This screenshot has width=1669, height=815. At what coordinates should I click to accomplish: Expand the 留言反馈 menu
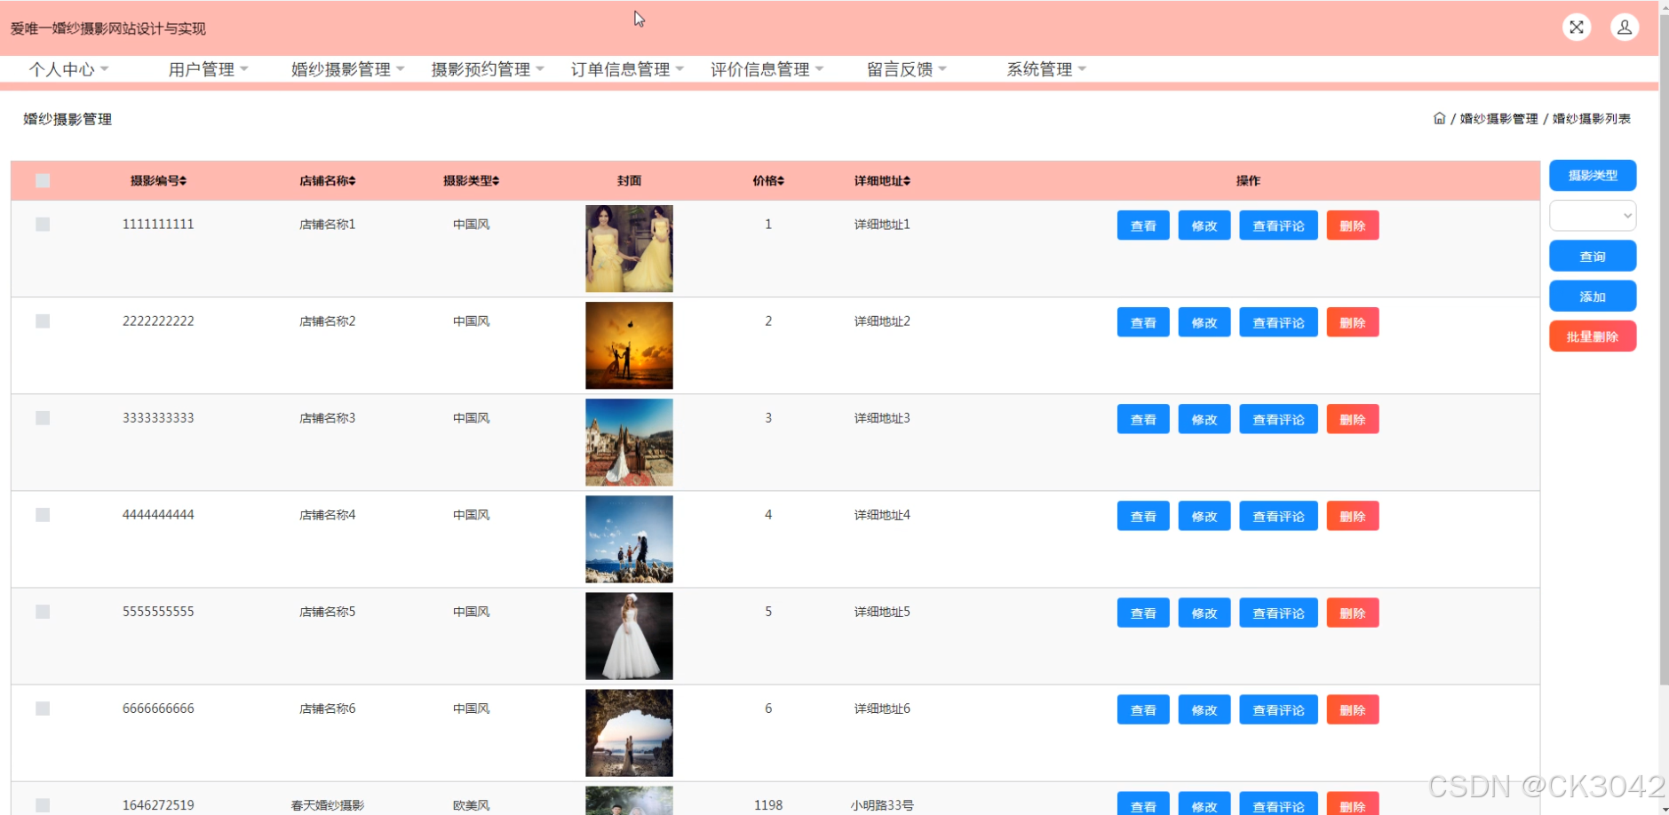(907, 69)
